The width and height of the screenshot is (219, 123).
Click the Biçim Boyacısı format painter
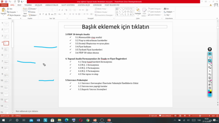point(14,15)
